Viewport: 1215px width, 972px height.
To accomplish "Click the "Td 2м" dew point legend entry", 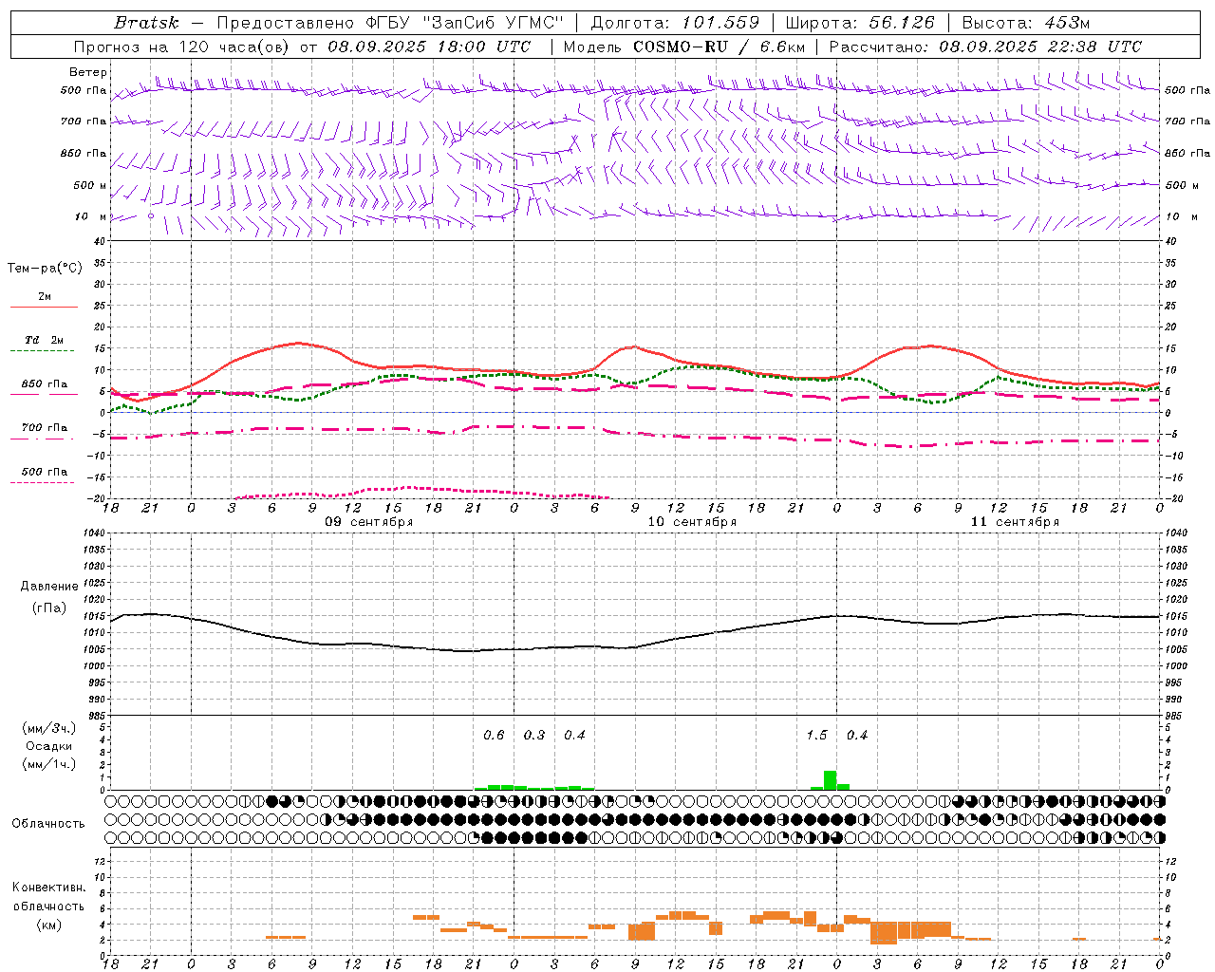I will [44, 340].
